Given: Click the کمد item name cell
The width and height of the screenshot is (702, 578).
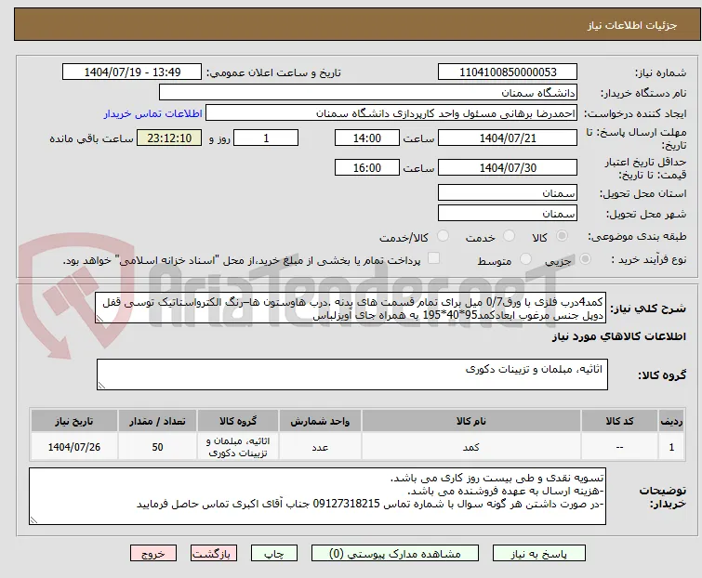Looking at the screenshot, I should coord(471,447).
